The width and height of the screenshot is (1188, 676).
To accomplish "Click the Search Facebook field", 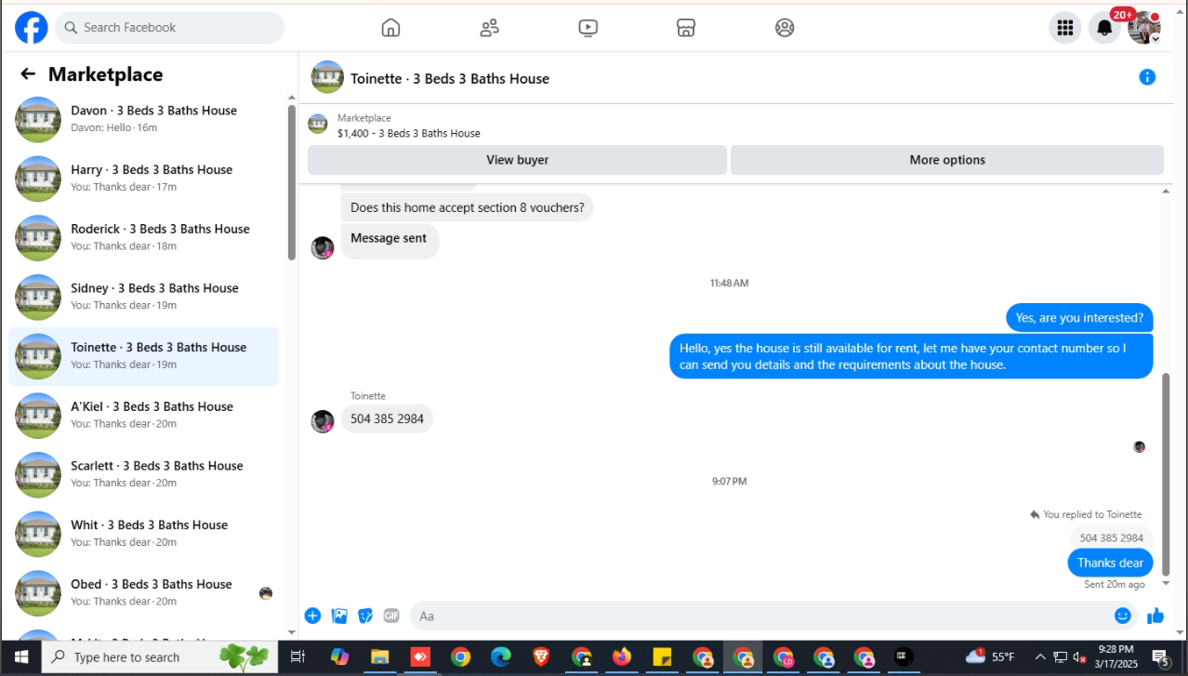I will tap(170, 28).
